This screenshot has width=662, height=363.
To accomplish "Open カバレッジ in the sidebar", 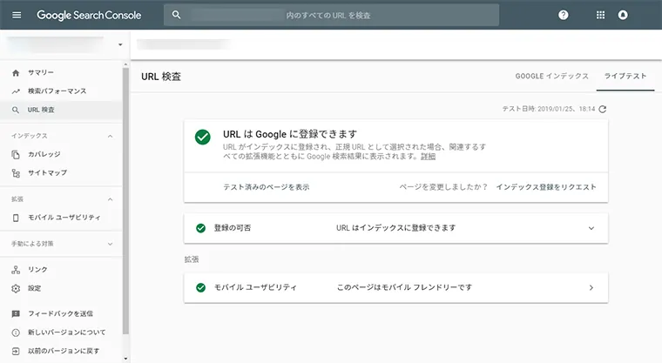I will point(62,154).
